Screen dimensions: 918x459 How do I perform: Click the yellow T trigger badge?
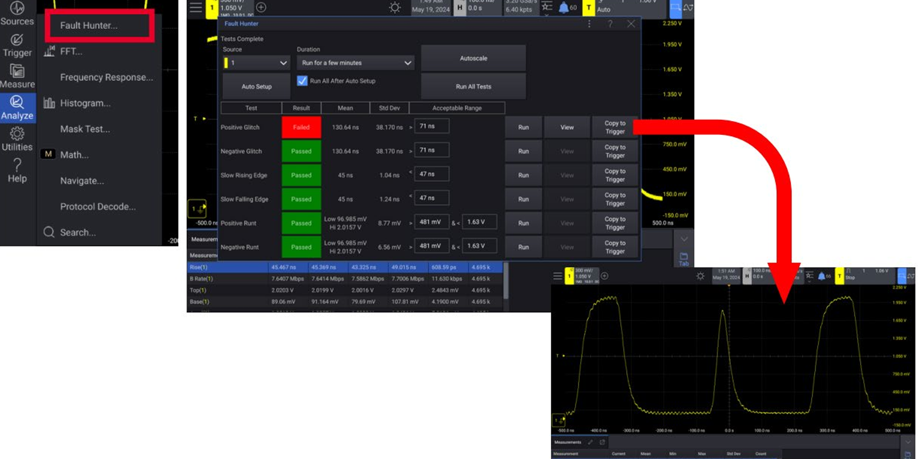pyautogui.click(x=589, y=8)
